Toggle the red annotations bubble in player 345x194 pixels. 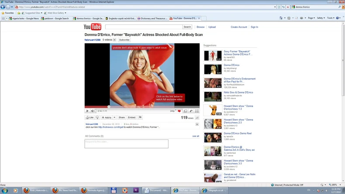[179, 111]
